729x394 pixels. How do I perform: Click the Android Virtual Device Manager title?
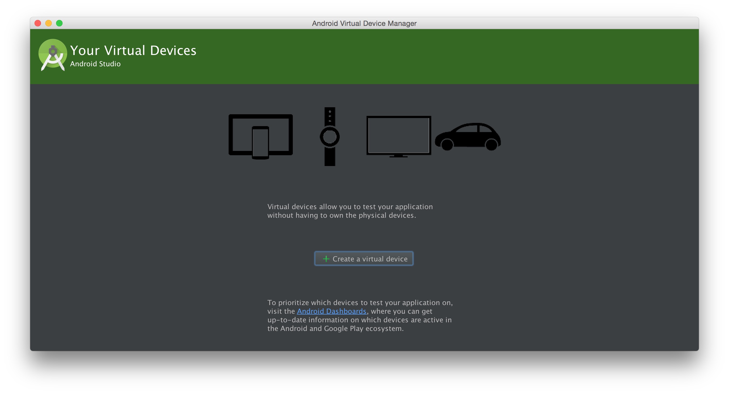(364, 23)
